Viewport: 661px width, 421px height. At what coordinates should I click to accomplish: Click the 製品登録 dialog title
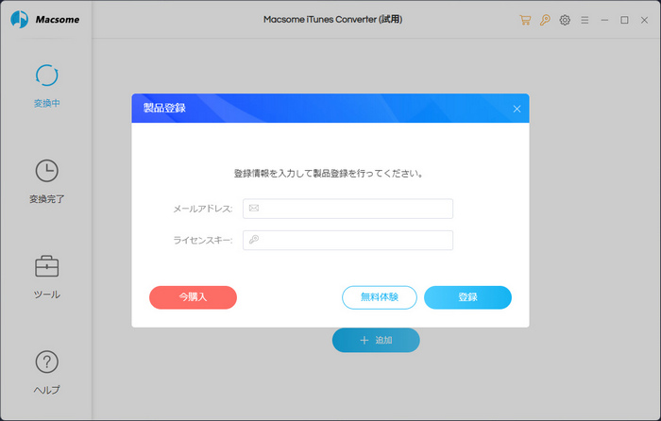pos(164,108)
